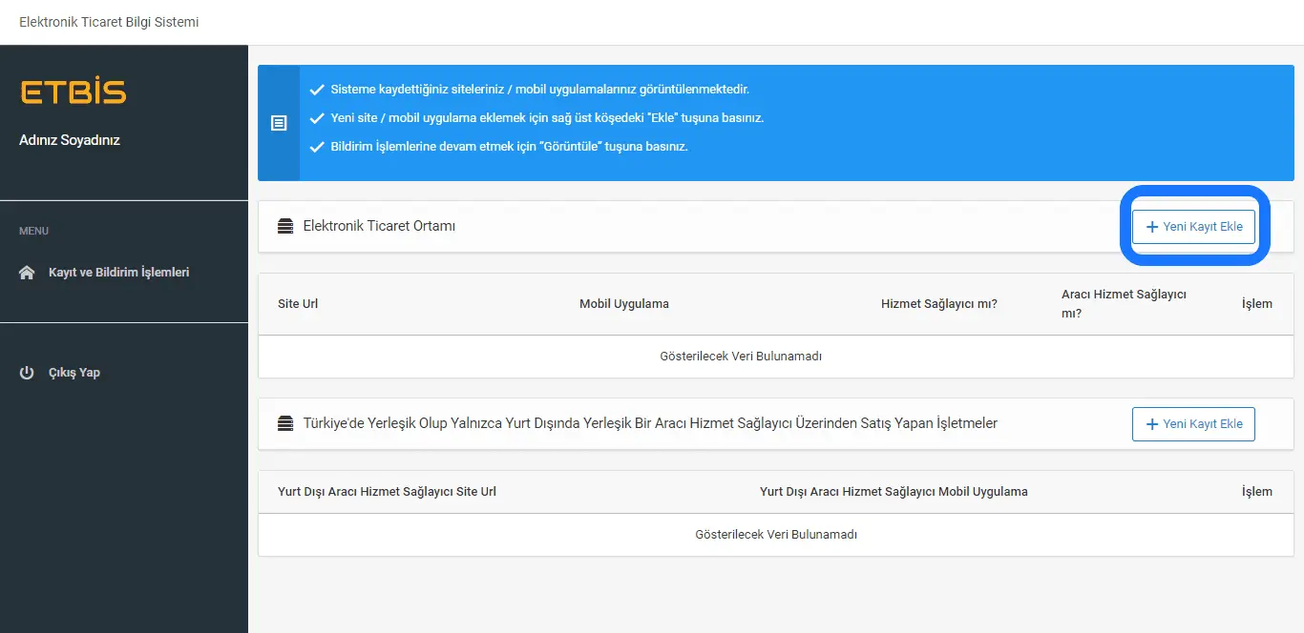The height and width of the screenshot is (633, 1304).
Task: Click the Adınız Soyadınız user name
Action: (x=70, y=140)
